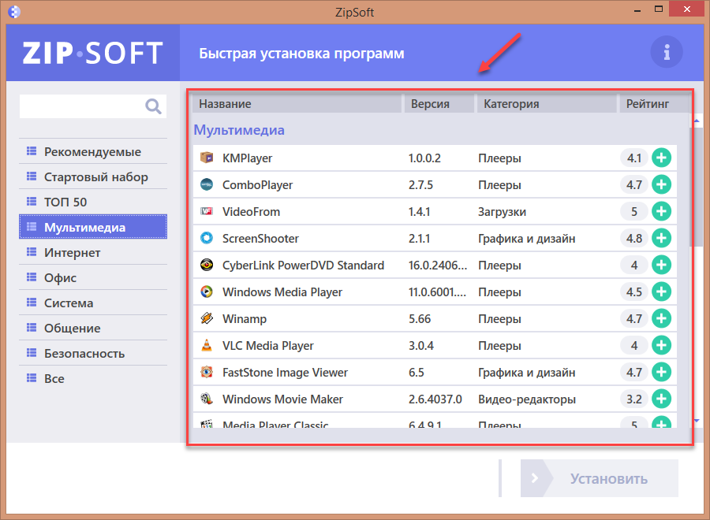Click the Видео-редакторы category cell
Screen dimensions: 710x520
point(527,399)
